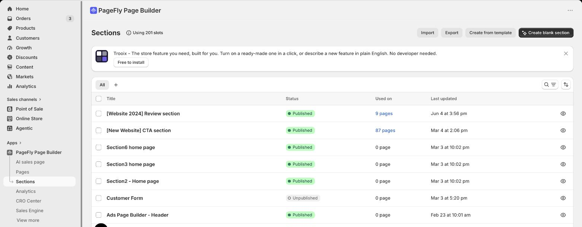The width and height of the screenshot is (582, 227).
Task: Expand View more under PageFly
Action: [28, 220]
